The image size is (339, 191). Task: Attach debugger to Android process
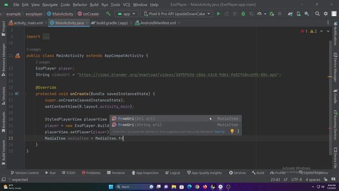tap(272, 14)
